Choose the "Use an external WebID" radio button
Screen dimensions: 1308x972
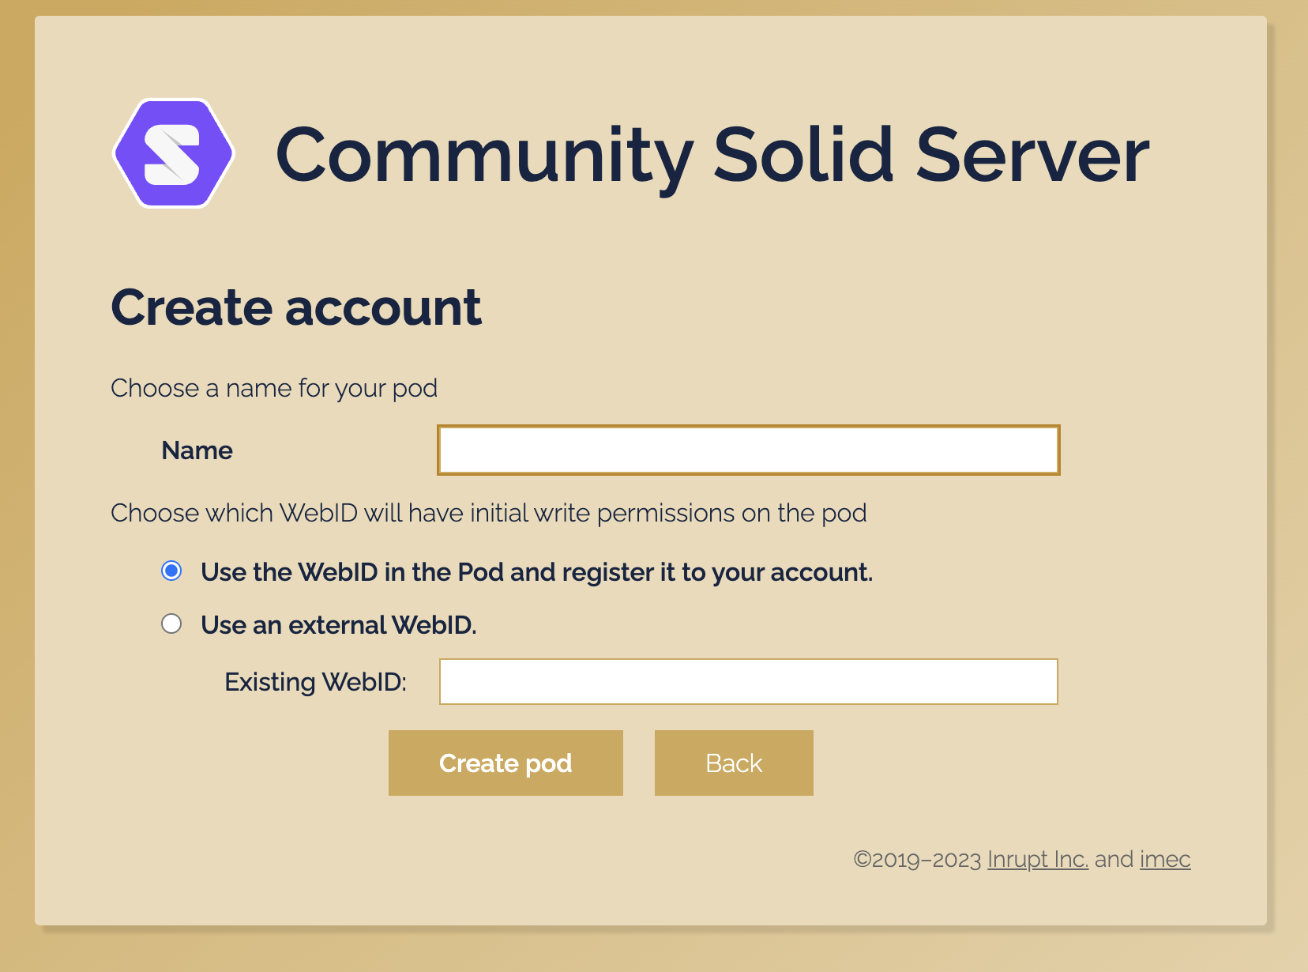[x=171, y=624]
